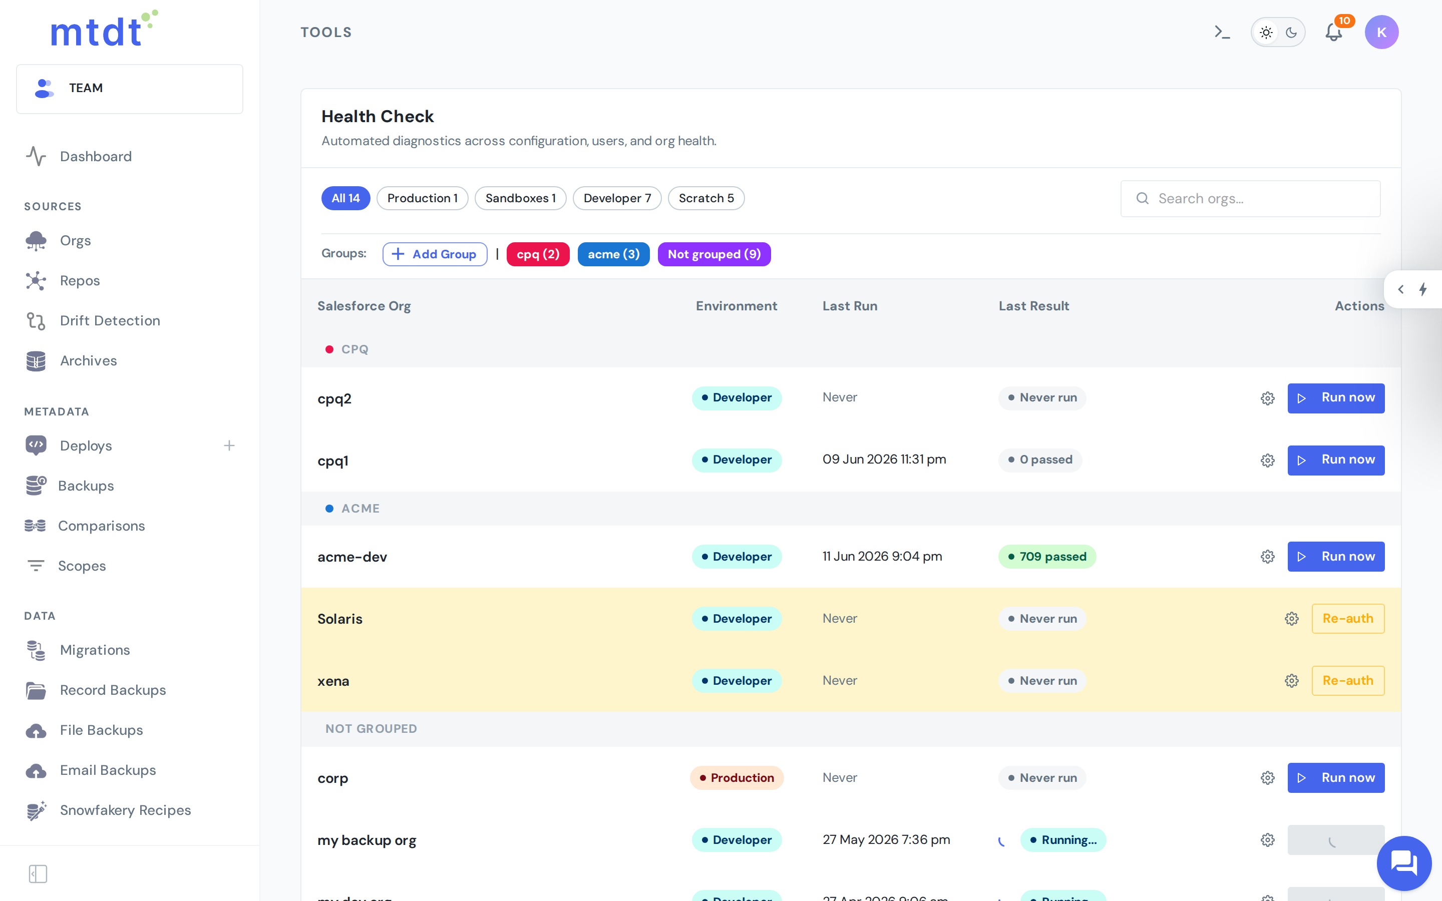This screenshot has height=901, width=1442.
Task: Filter by Scratch 5
Action: tap(706, 198)
